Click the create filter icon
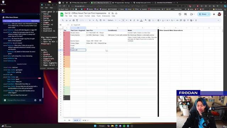This screenshot has width=227, height=128. (x=188, y=20)
